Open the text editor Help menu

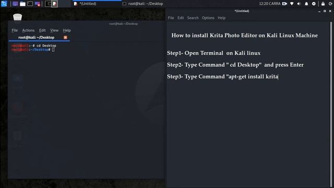(x=221, y=18)
